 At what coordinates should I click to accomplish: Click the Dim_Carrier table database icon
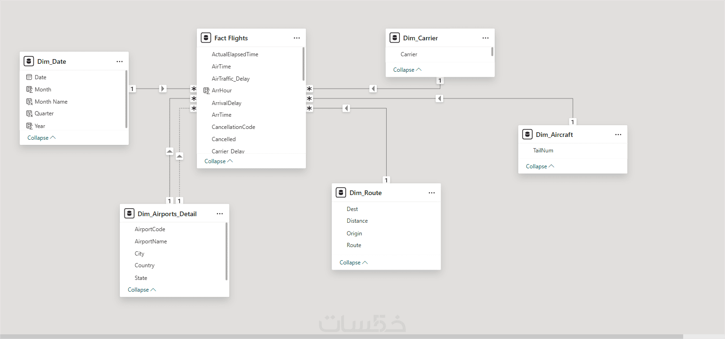point(395,38)
